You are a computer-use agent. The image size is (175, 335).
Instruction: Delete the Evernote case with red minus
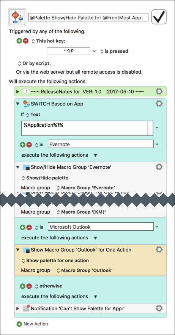pos(29,145)
